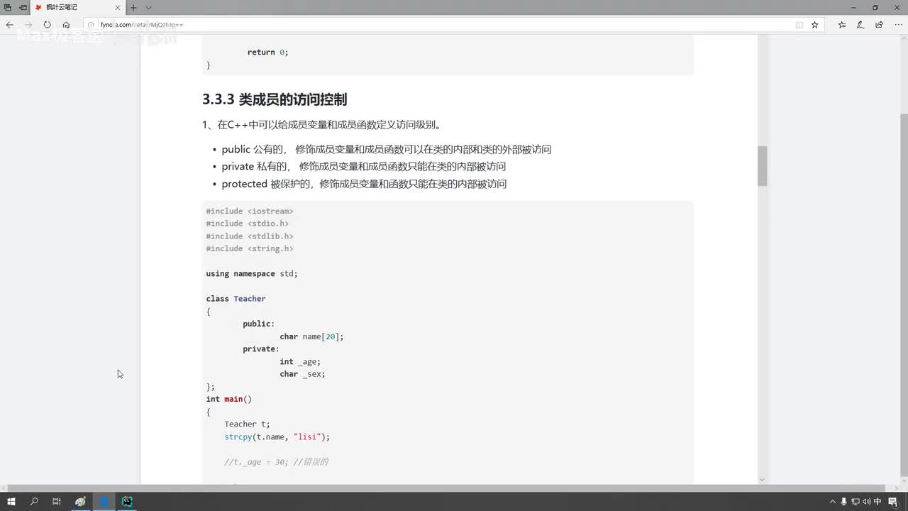The image size is (908, 511).
Task: Open the browser settings and more menu
Action: tap(898, 24)
